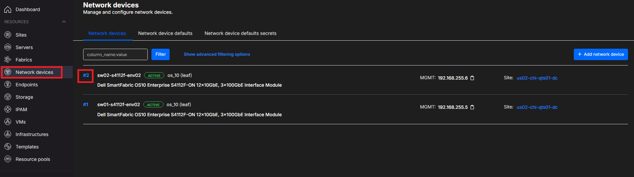
Task: Click the Storage sidebar icon
Action: [8, 97]
